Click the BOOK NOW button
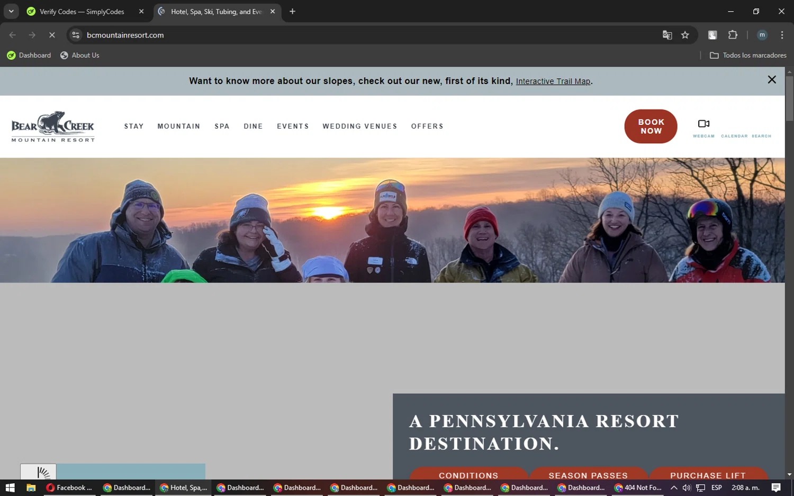794x496 pixels. (651, 126)
